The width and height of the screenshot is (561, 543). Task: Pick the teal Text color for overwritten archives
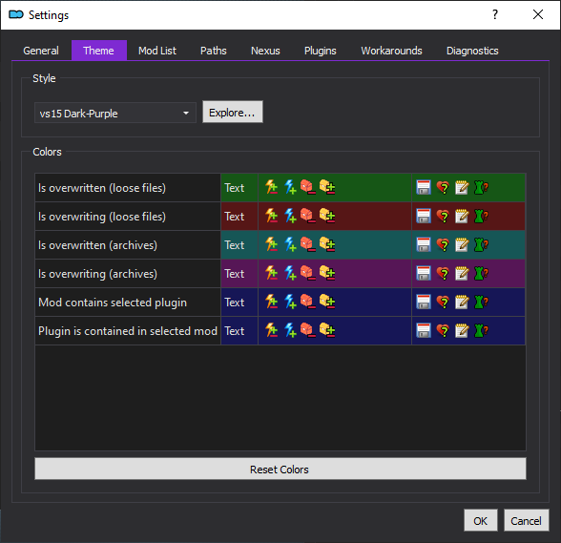239,245
